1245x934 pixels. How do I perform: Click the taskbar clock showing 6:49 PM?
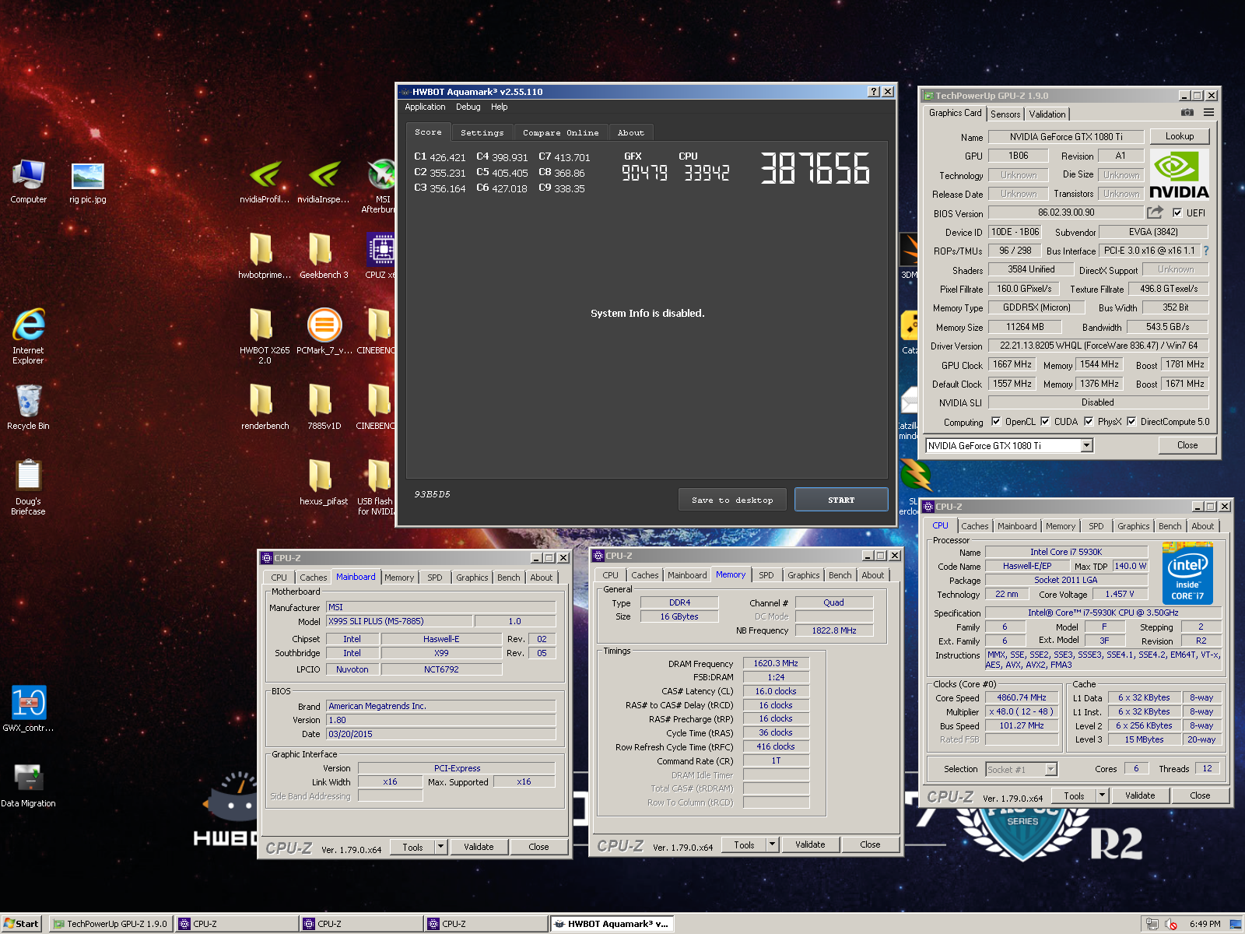pyautogui.click(x=1205, y=924)
